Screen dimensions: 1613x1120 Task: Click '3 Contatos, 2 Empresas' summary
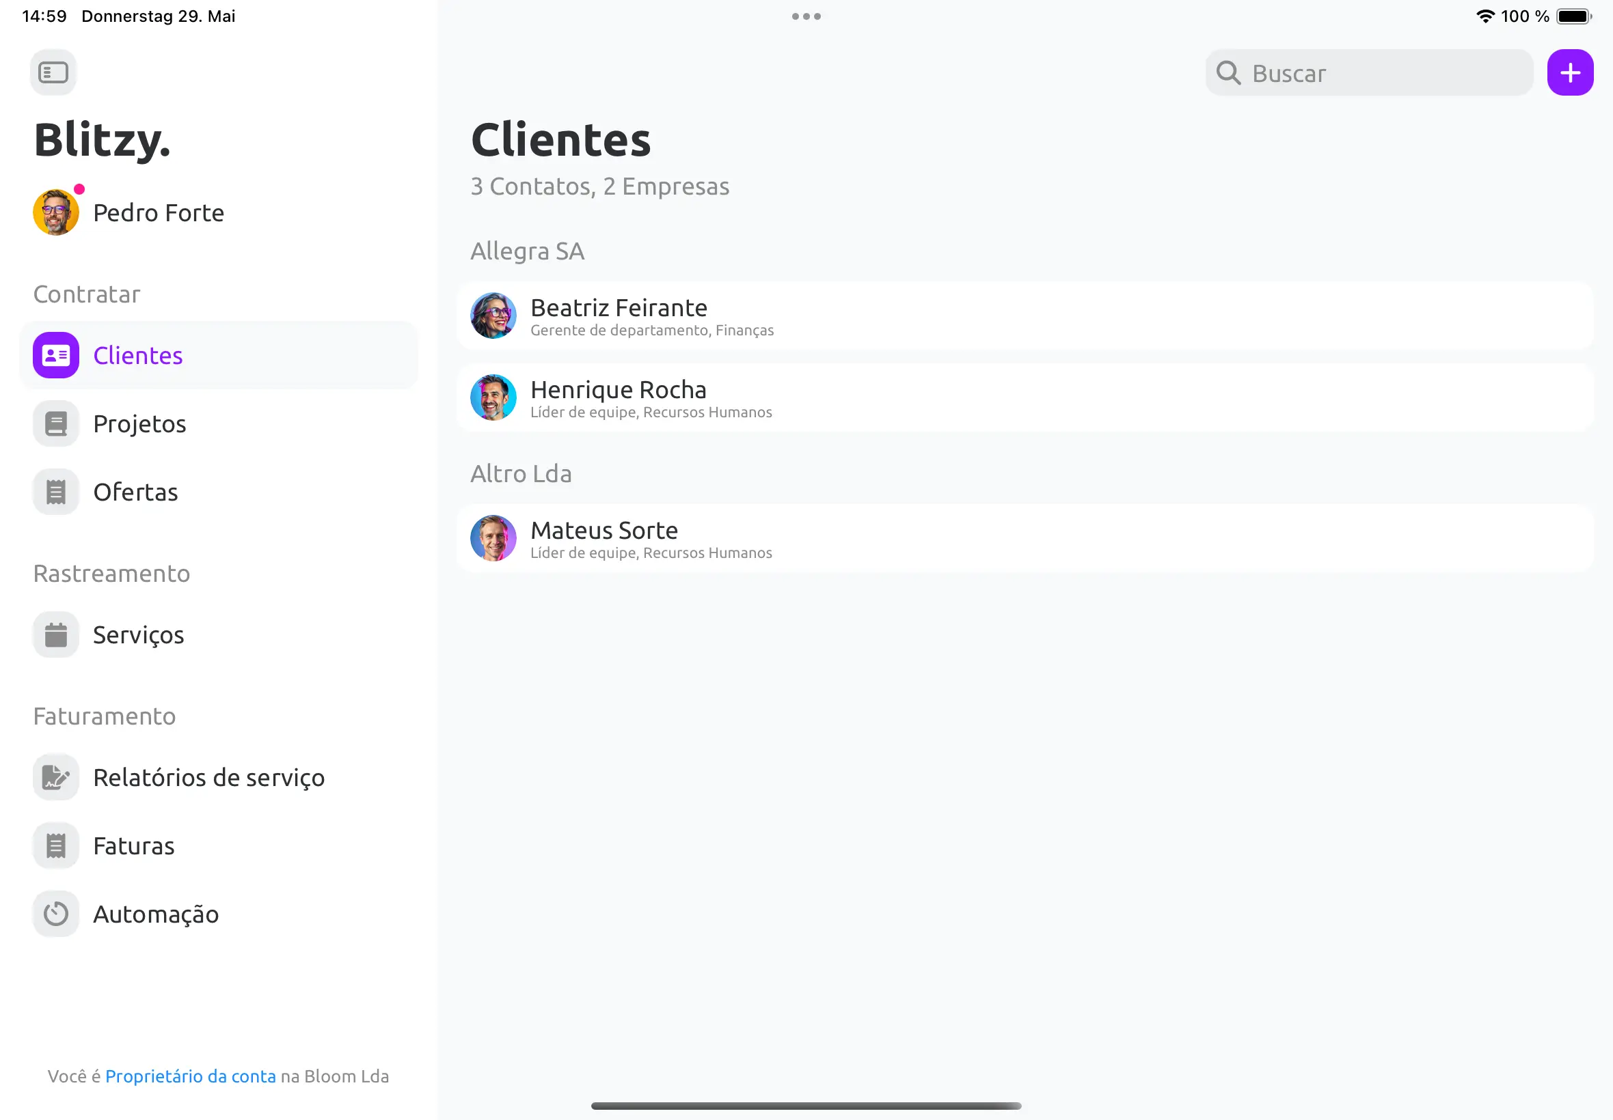tap(599, 186)
